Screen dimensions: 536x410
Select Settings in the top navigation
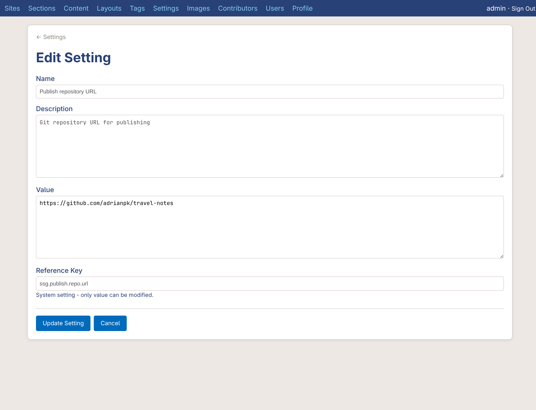click(166, 8)
